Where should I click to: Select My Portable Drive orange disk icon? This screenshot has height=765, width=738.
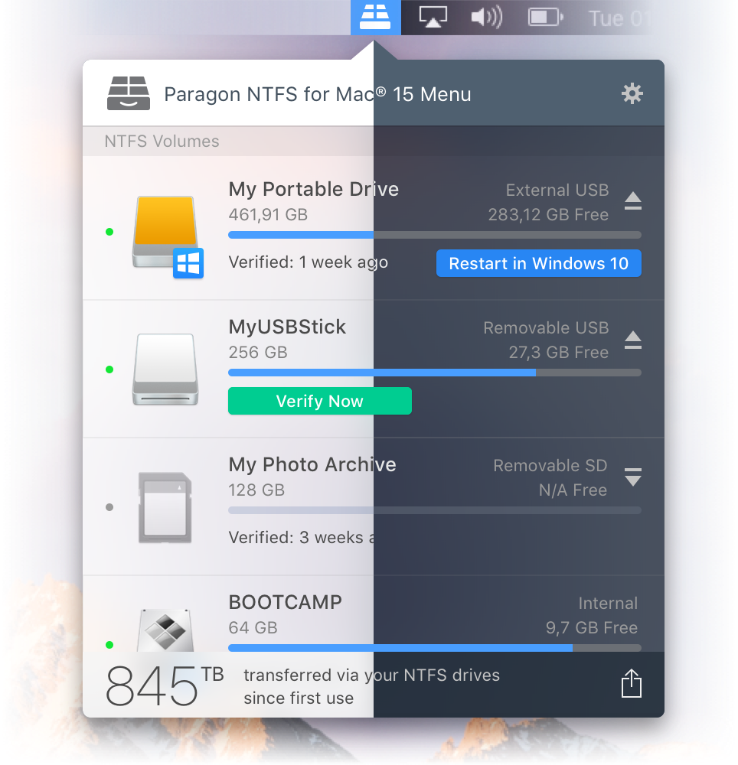click(x=168, y=237)
